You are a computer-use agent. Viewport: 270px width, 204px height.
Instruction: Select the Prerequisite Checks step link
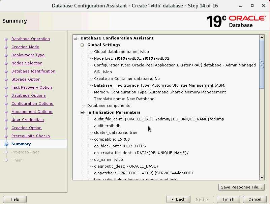[x=31, y=136]
